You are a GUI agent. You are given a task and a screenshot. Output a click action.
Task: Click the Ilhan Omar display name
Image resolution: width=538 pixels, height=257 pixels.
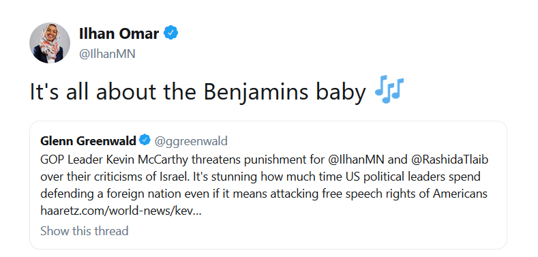coord(119,34)
